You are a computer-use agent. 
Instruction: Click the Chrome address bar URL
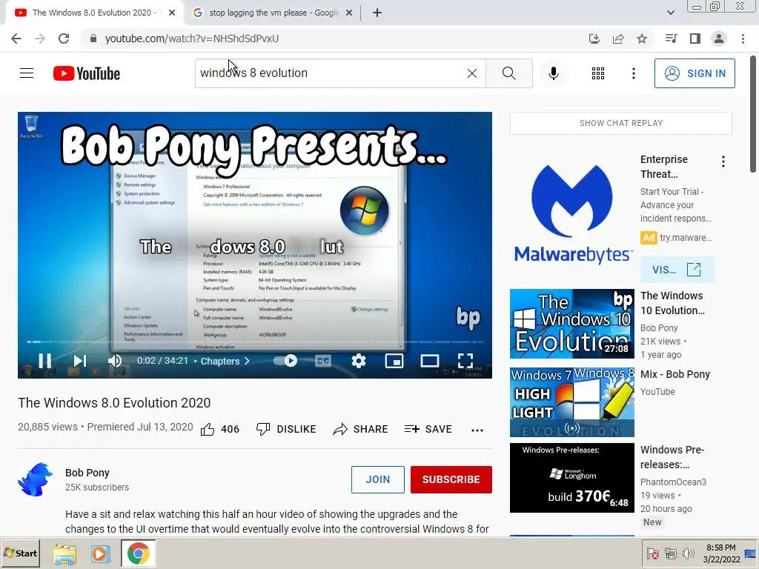(x=192, y=39)
